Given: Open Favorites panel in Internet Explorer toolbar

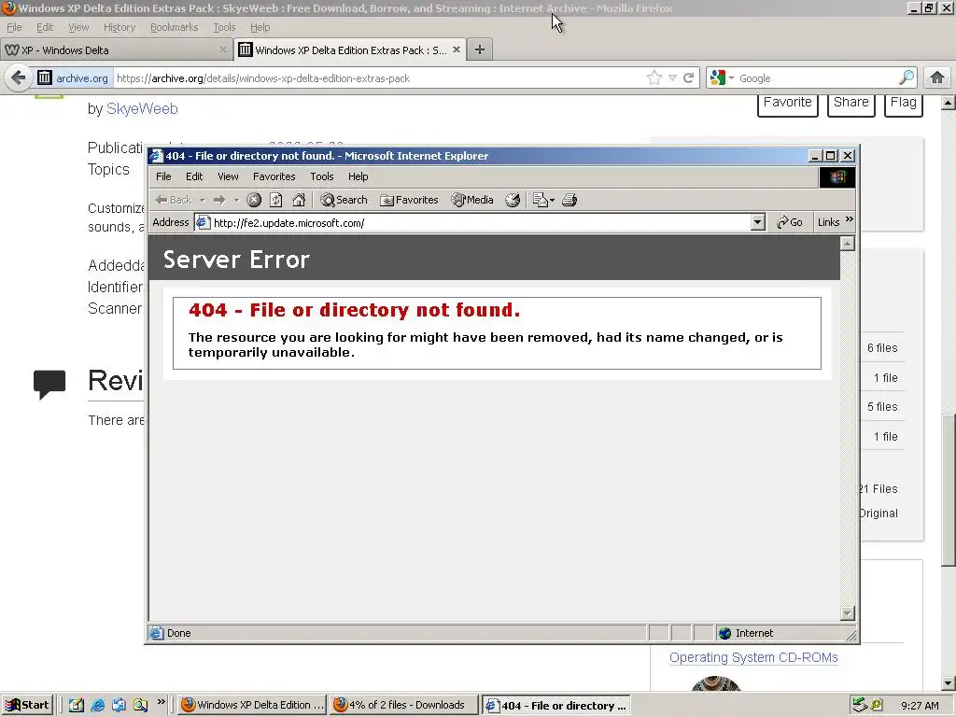Looking at the screenshot, I should pos(409,200).
